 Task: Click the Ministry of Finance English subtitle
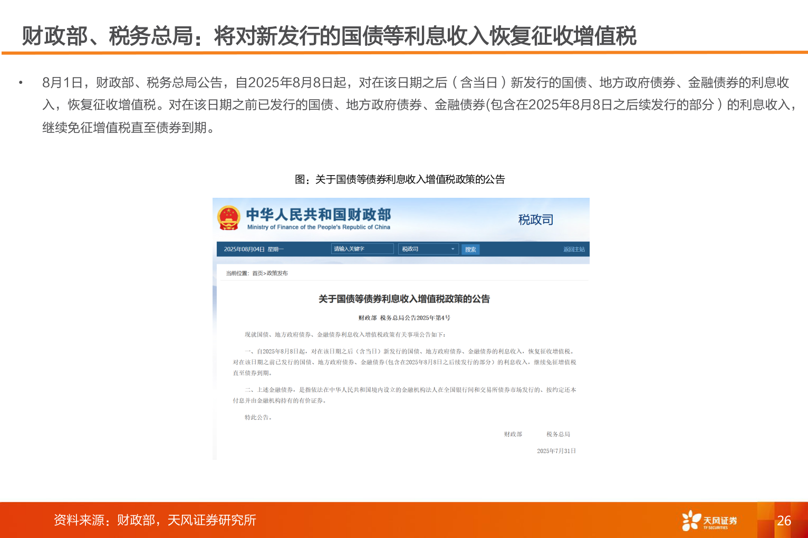coord(319,227)
